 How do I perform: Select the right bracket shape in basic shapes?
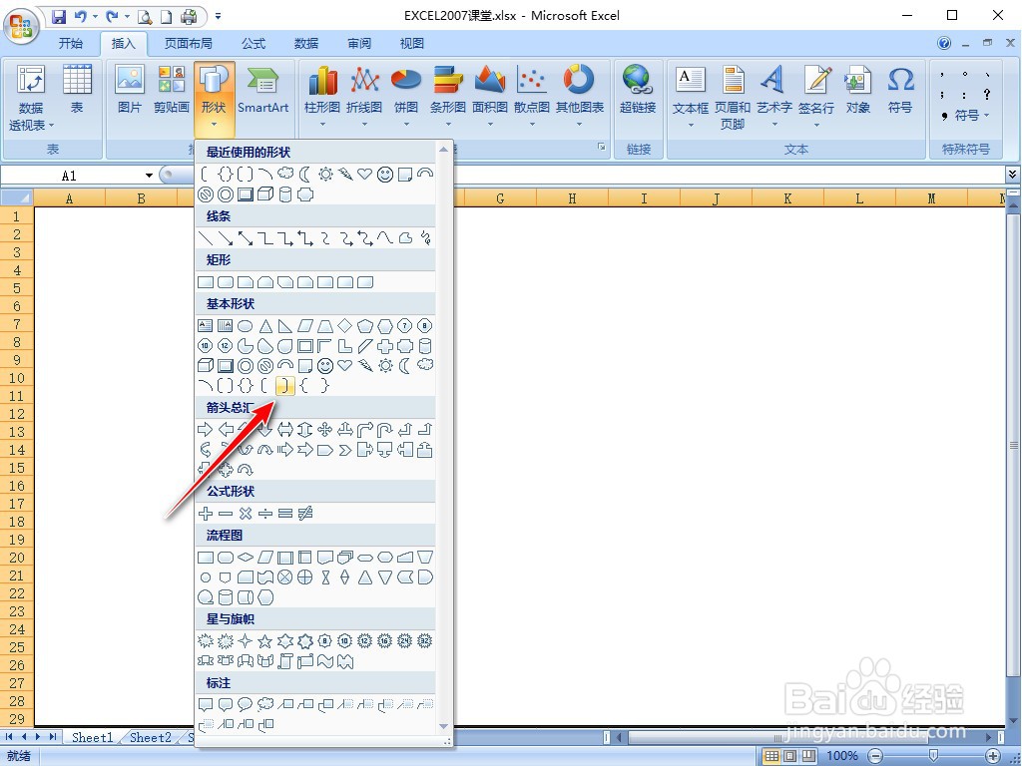pos(284,386)
